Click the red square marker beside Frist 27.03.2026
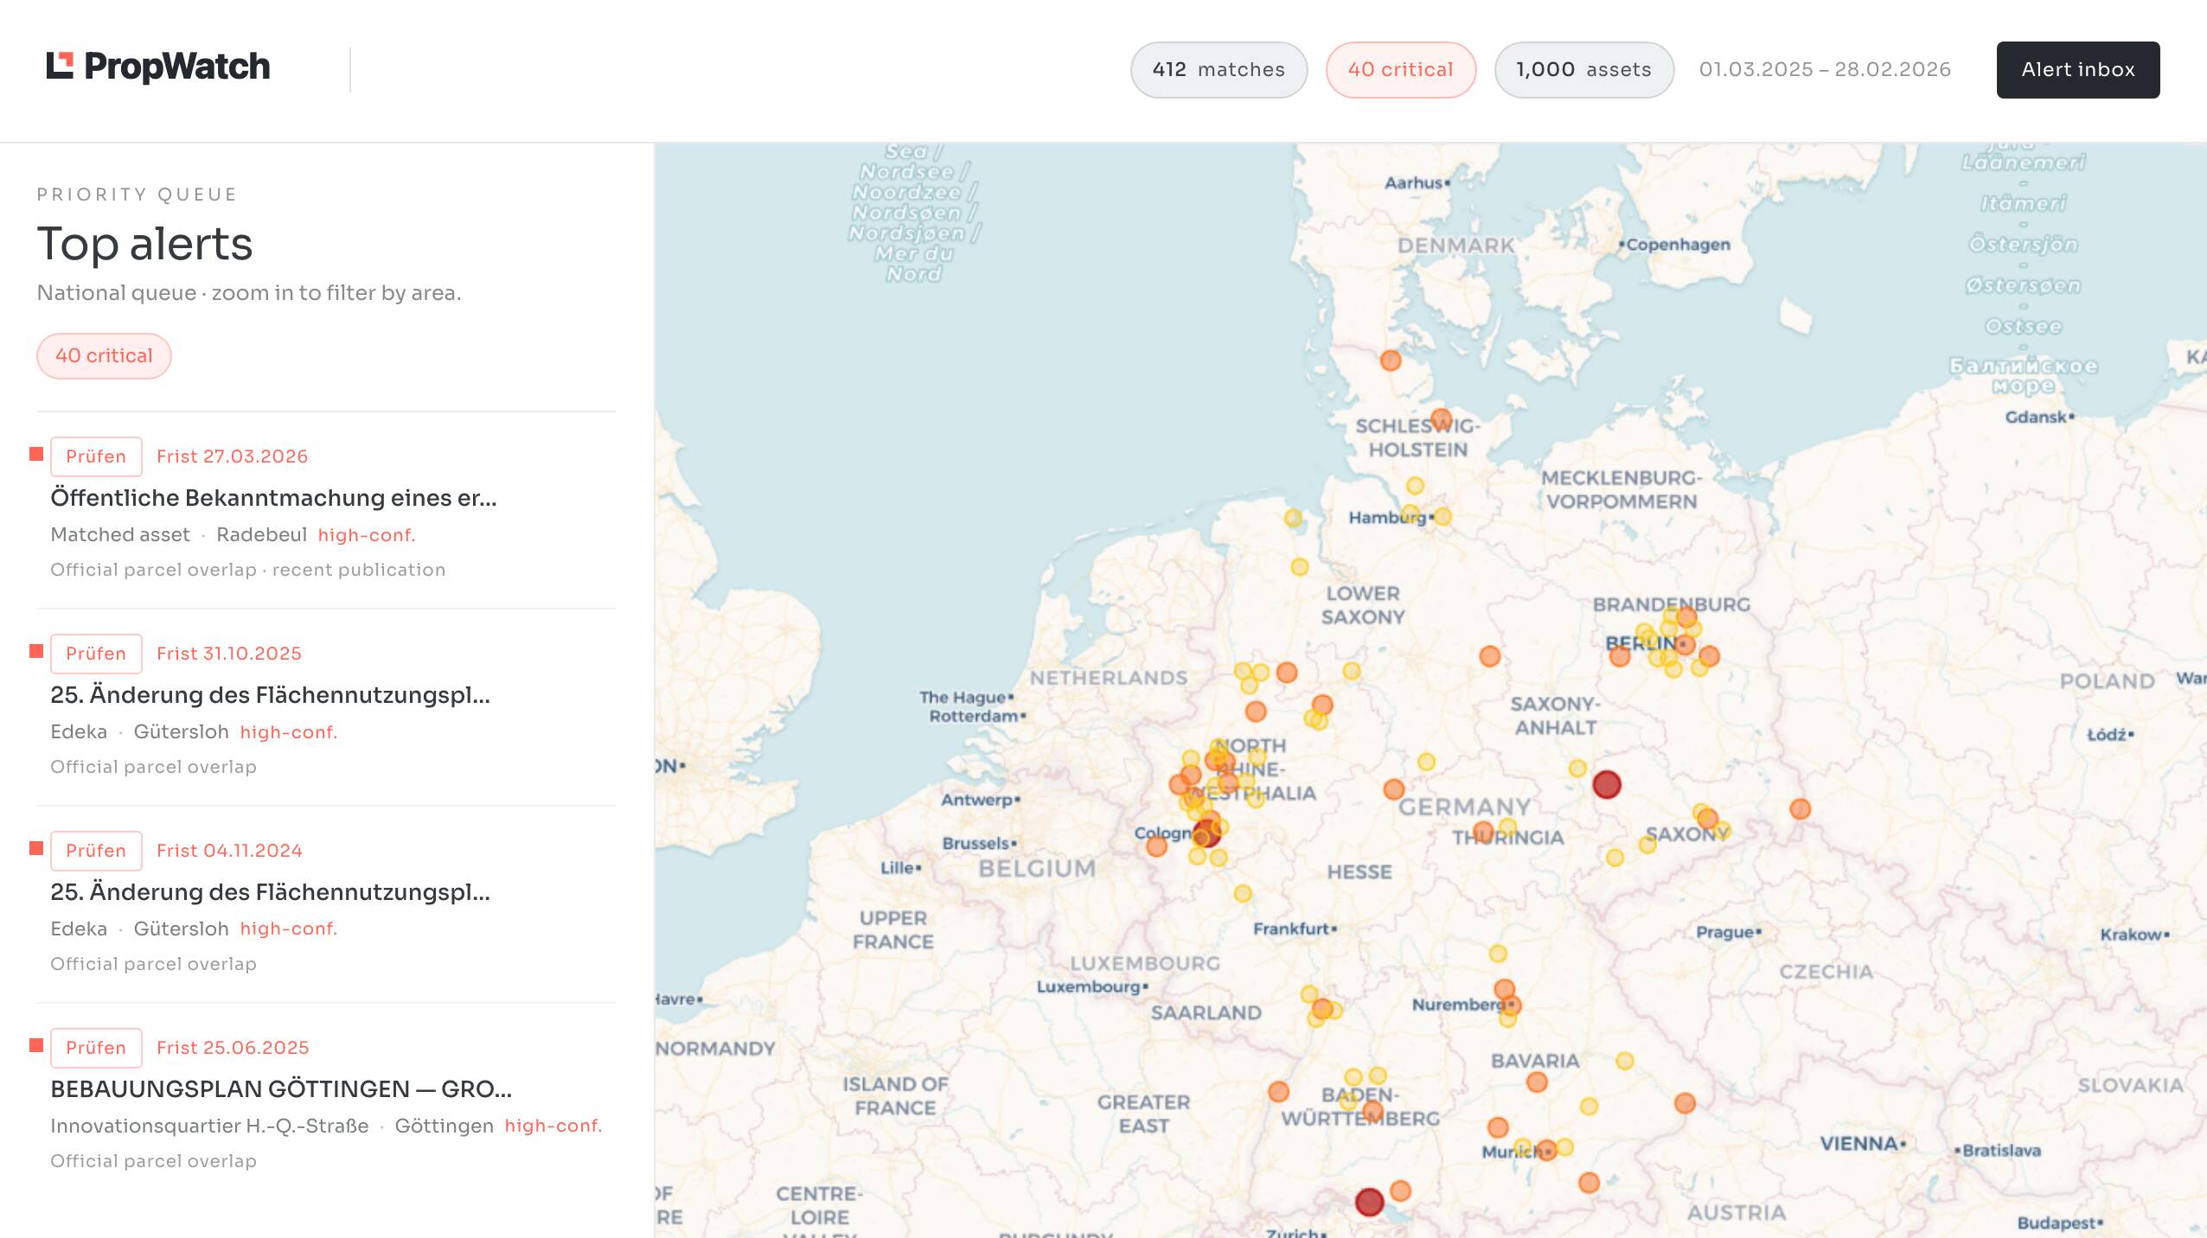 coord(36,454)
